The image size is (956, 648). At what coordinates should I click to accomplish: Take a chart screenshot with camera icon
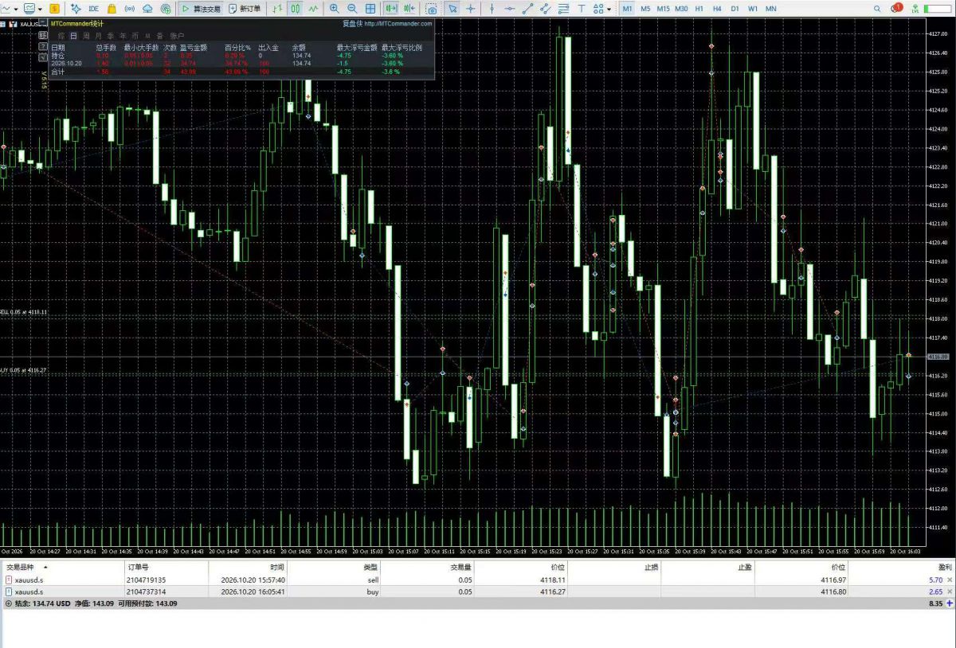(x=431, y=9)
